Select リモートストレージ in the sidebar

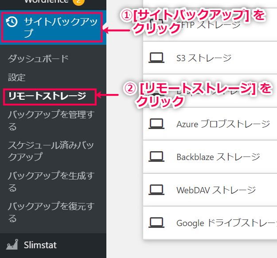tap(47, 96)
